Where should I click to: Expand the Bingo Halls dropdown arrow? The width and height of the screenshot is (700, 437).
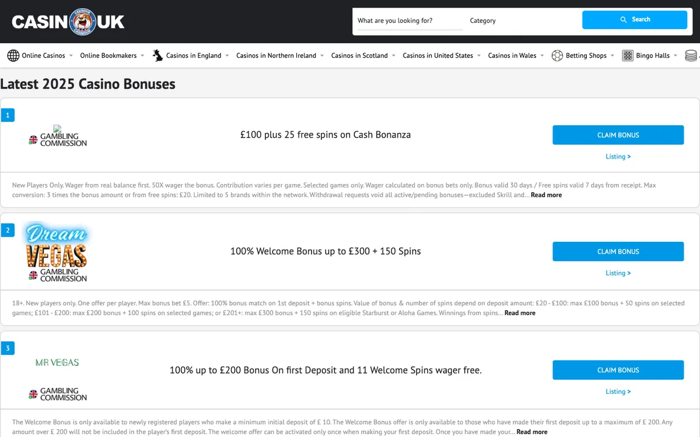point(675,56)
